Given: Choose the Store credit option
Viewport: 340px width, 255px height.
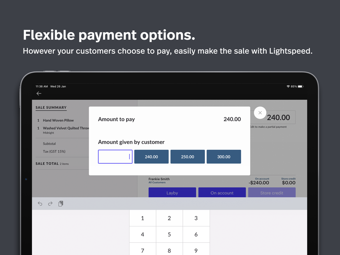Looking at the screenshot, I should (x=272, y=192).
